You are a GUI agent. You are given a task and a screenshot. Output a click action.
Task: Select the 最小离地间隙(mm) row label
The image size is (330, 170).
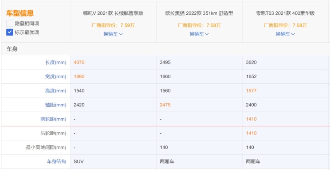pyautogui.click(x=46, y=148)
